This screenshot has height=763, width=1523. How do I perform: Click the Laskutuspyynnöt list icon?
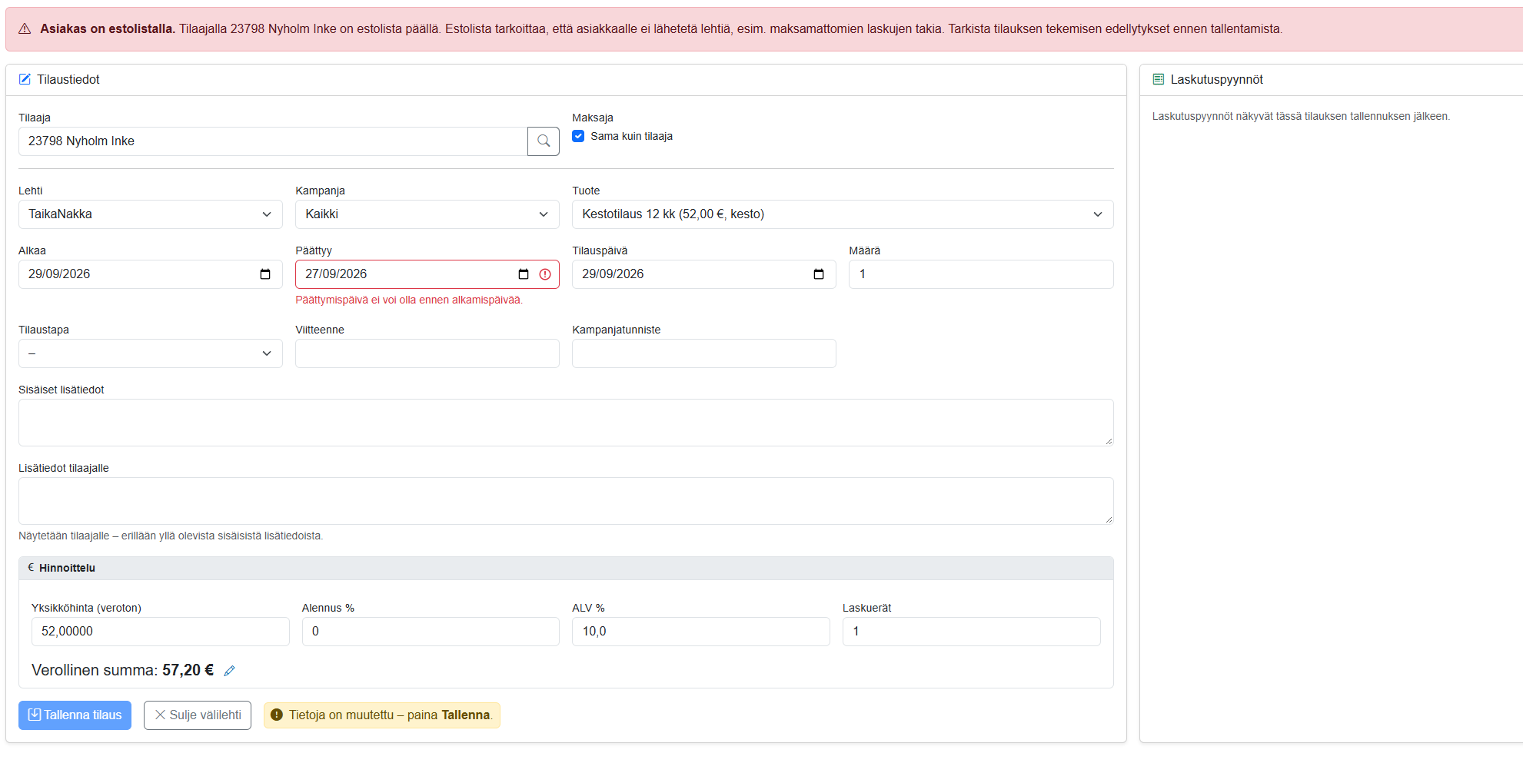[1159, 79]
